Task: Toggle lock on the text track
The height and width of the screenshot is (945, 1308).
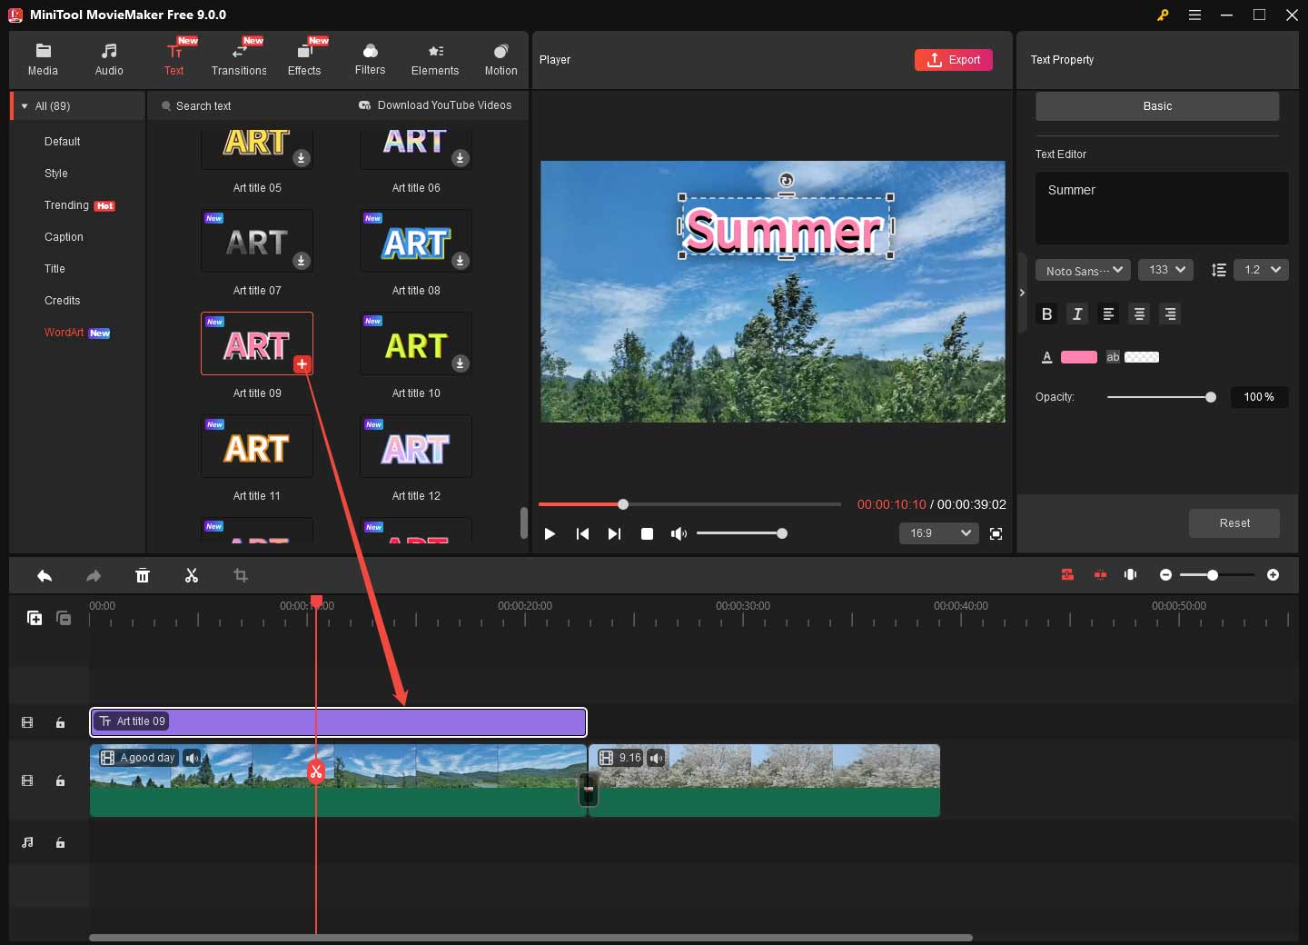Action: [60, 722]
